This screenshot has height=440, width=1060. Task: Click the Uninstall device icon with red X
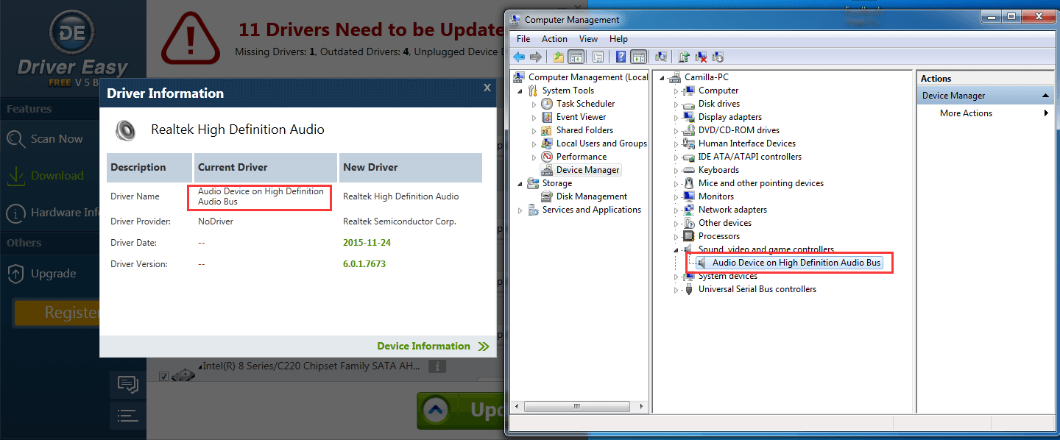tap(701, 57)
